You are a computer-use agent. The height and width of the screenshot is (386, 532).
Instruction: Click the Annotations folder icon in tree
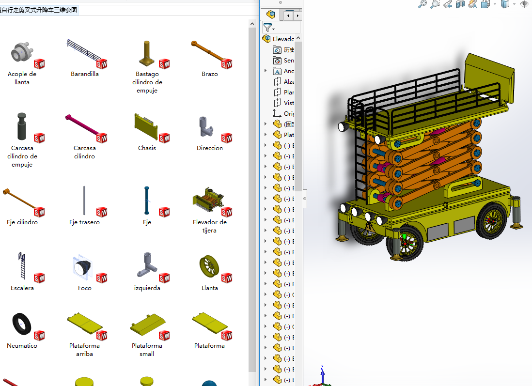277,71
